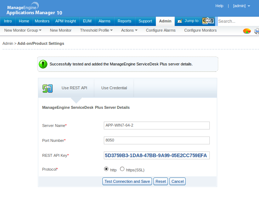Select the http protocol radio button
The height and width of the screenshot is (224, 259).
click(106, 169)
